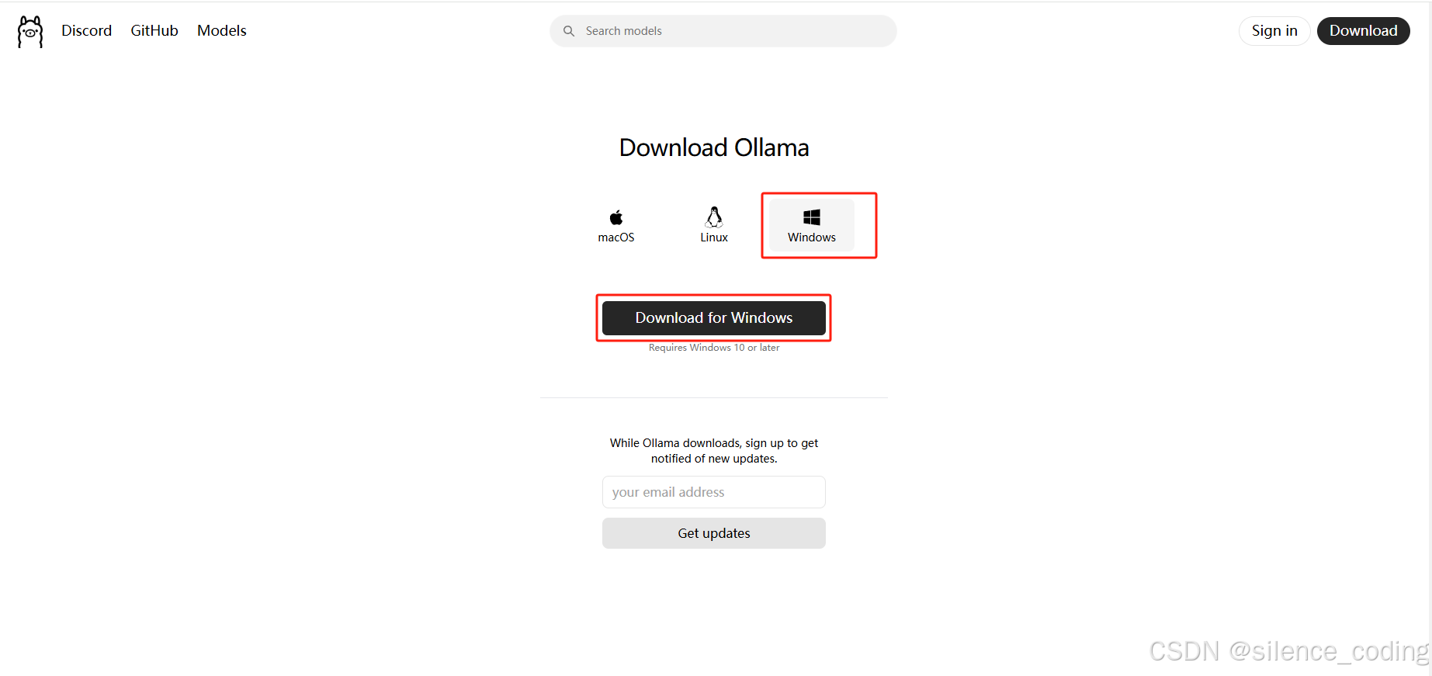The image size is (1432, 676).
Task: Click the Windows label text
Action: tap(812, 237)
